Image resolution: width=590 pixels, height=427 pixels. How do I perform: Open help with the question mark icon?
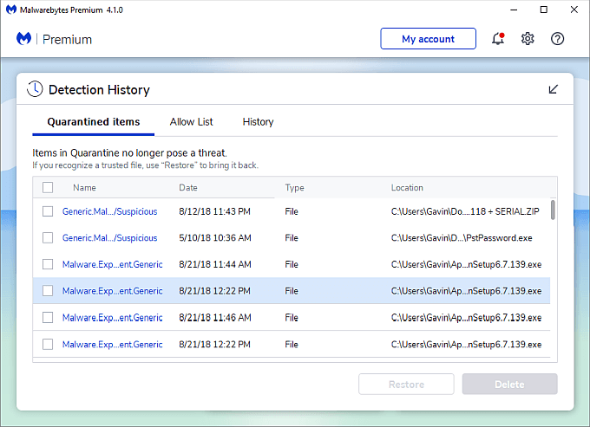click(x=558, y=39)
